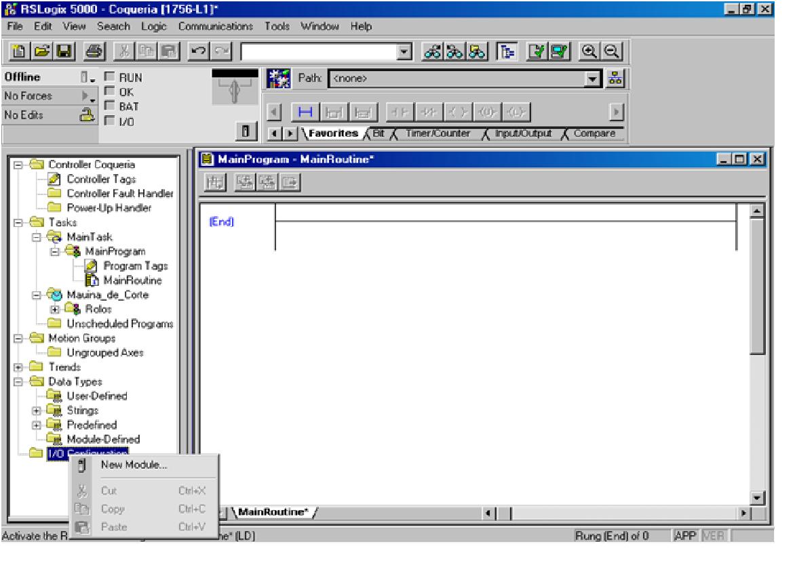Click the second binoculars search icon
This screenshot has width=795, height=571.
pyautogui.click(x=454, y=51)
